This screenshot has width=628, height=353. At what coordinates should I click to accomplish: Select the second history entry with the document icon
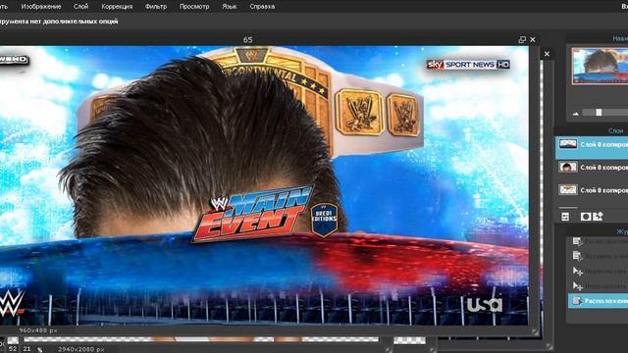(598, 256)
